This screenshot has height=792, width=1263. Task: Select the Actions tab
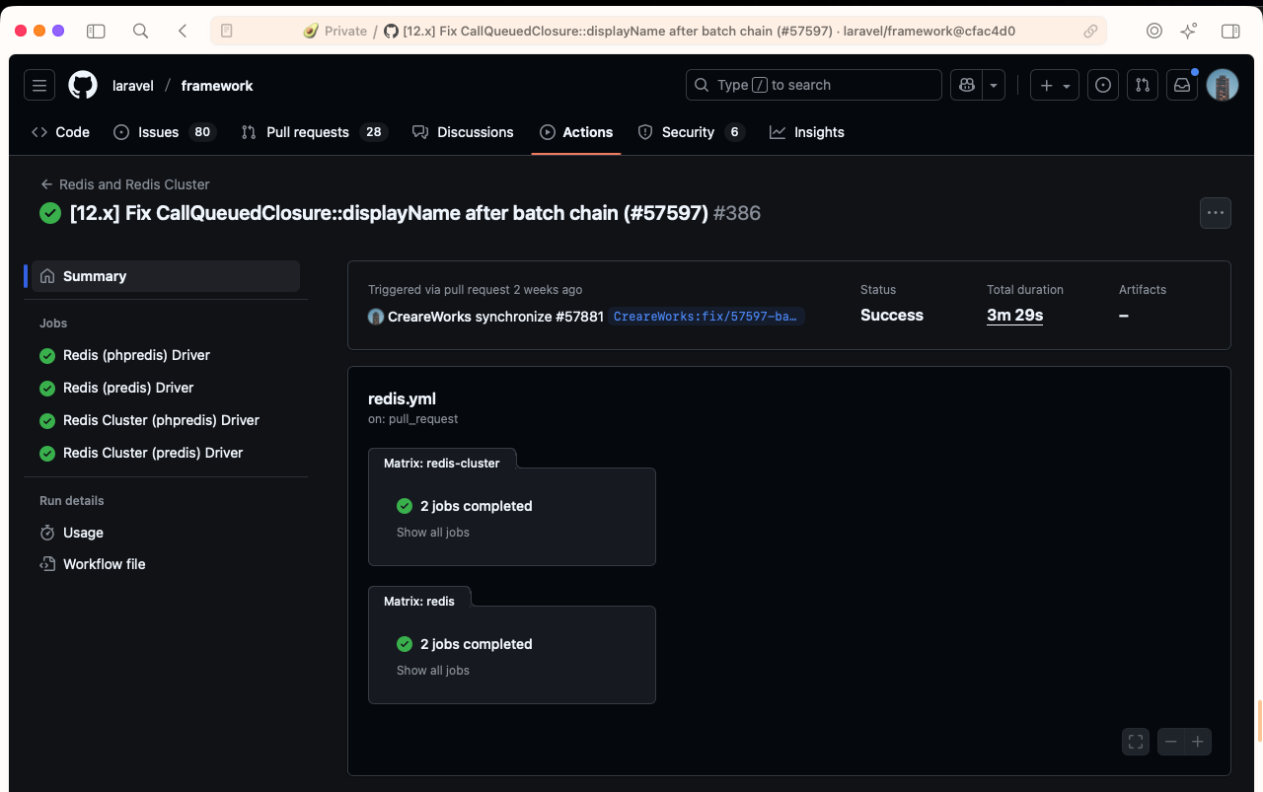[x=576, y=132]
